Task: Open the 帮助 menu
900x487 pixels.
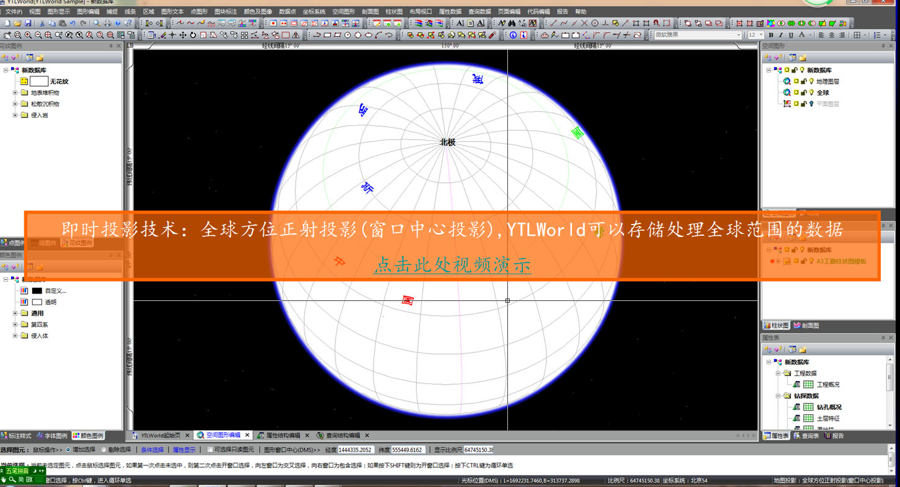Action: [580, 12]
